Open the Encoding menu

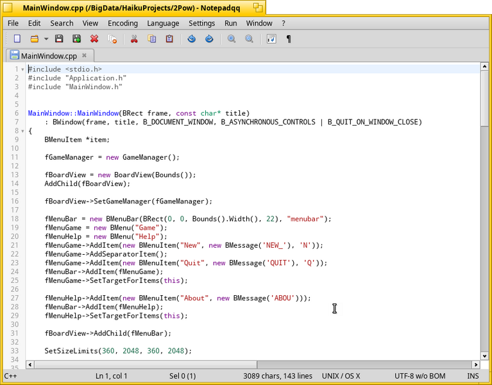123,23
